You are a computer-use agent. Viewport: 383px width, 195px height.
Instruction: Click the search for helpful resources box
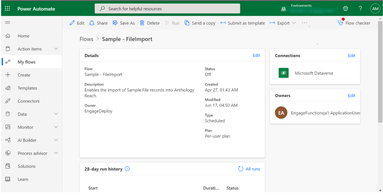tap(167, 9)
